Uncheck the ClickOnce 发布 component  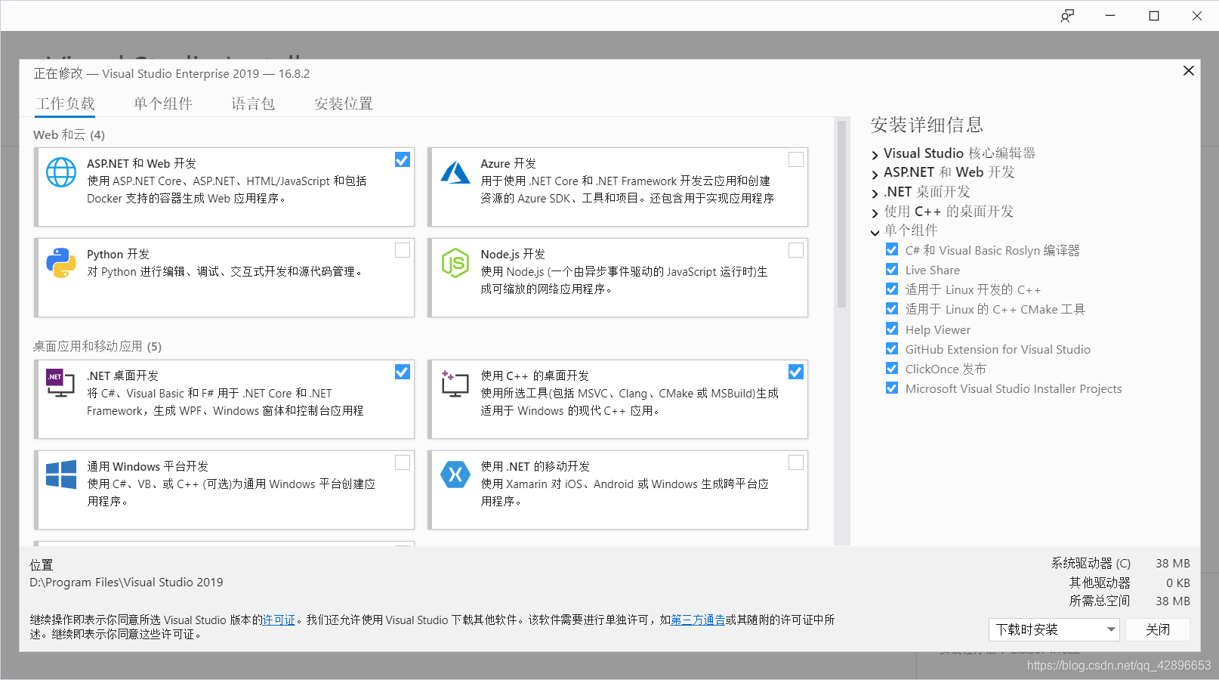click(892, 368)
